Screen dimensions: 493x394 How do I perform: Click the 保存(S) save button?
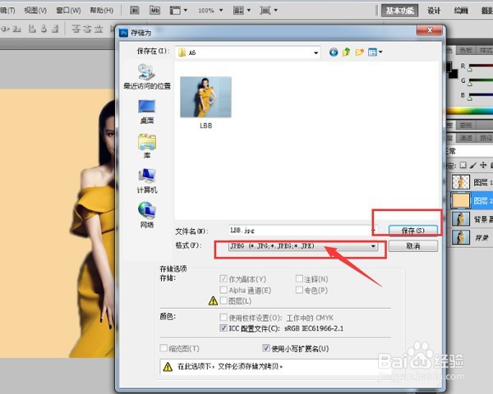pyautogui.click(x=413, y=231)
